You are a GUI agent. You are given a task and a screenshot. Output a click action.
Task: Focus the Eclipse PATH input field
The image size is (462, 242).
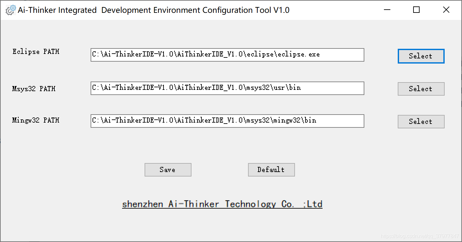tap(227, 55)
